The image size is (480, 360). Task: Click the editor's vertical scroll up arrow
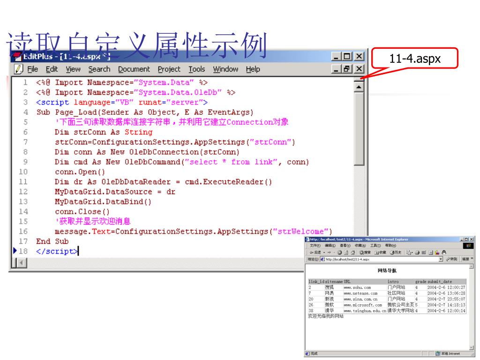point(359,87)
